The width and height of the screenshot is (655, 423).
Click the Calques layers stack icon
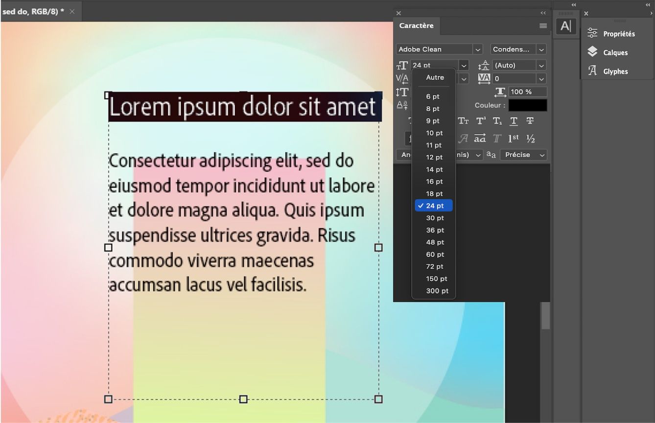point(592,52)
